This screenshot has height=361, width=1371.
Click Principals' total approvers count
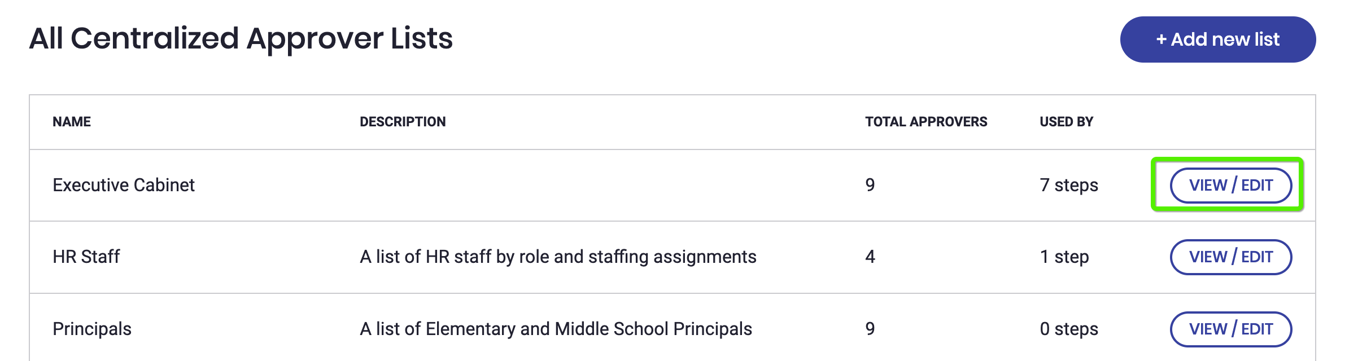pos(870,329)
